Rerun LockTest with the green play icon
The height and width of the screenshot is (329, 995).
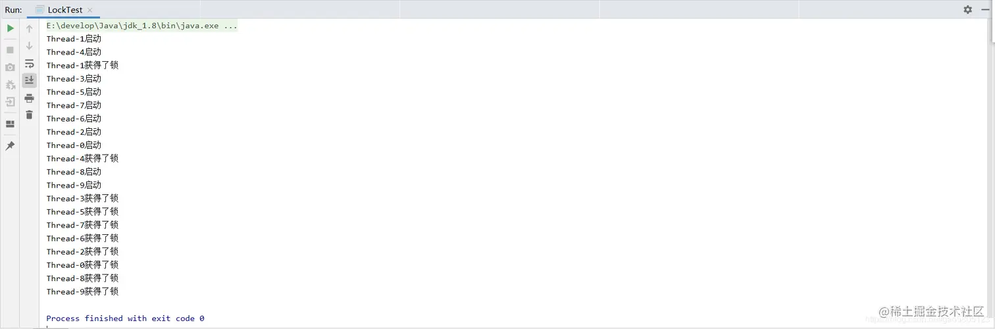[10, 28]
